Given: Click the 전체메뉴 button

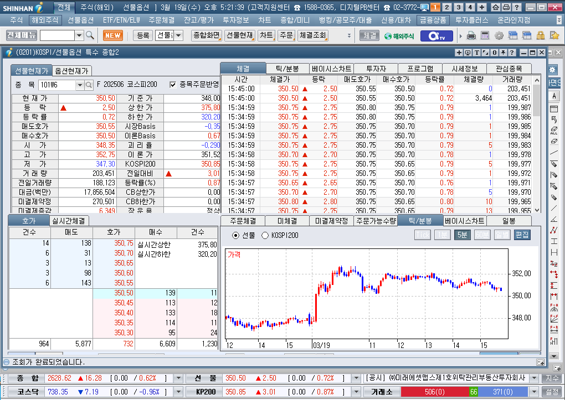Looking at the screenshot, I should [22, 35].
